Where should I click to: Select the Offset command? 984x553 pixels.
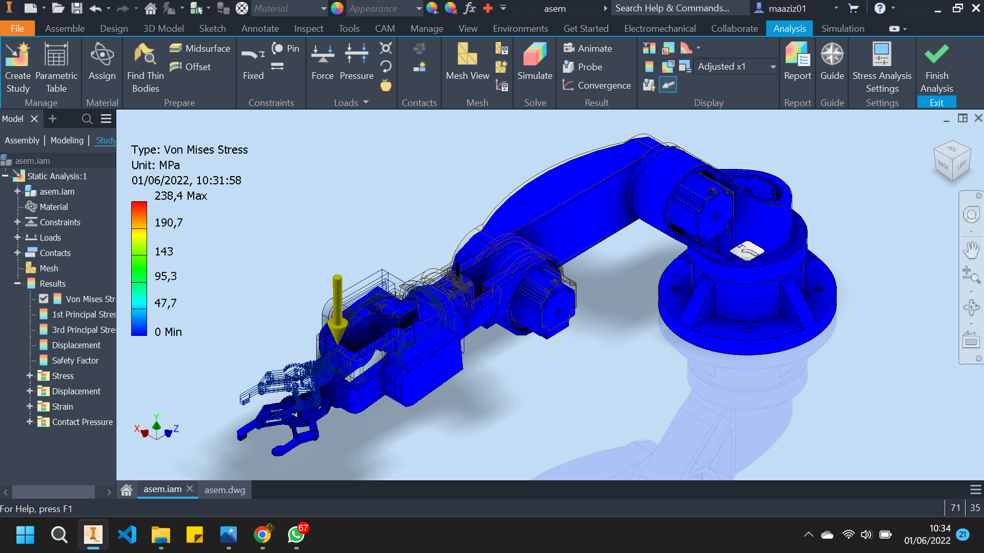(x=190, y=67)
